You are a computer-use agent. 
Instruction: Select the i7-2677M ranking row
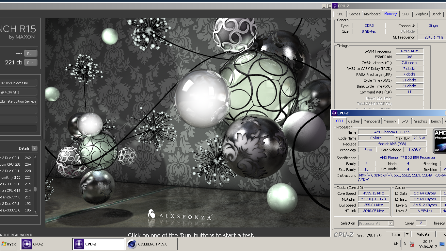[x=16, y=197]
